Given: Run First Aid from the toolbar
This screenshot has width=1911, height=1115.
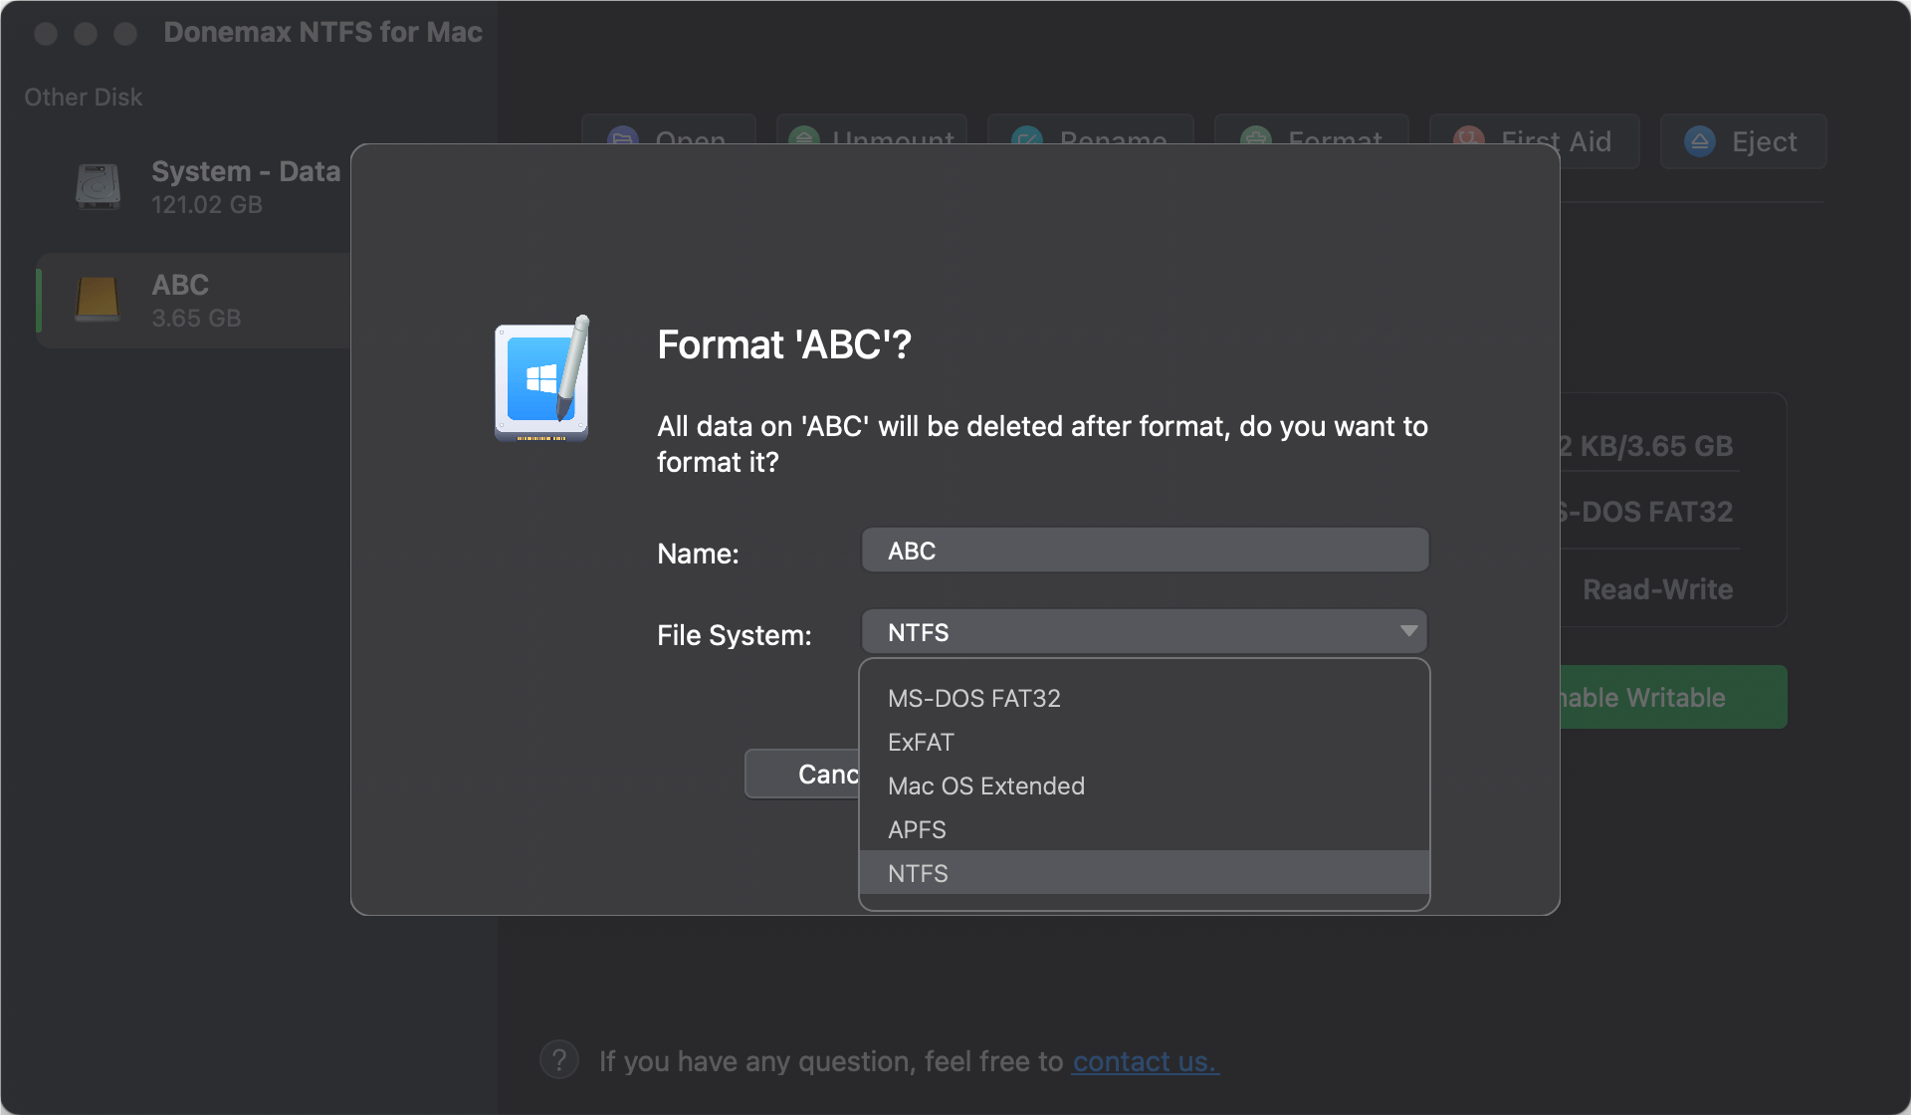Looking at the screenshot, I should point(1468,140).
